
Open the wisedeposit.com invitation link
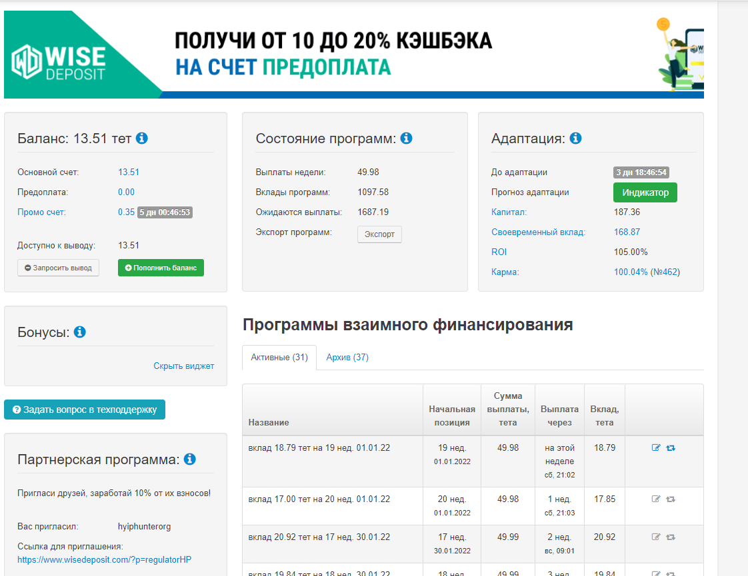(104, 559)
